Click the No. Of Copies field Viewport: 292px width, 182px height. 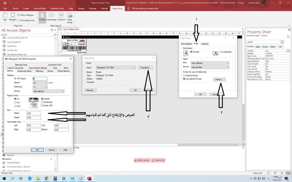click(x=40, y=79)
